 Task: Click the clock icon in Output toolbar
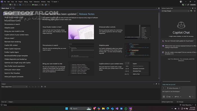pyautogui.click(x=45, y=87)
